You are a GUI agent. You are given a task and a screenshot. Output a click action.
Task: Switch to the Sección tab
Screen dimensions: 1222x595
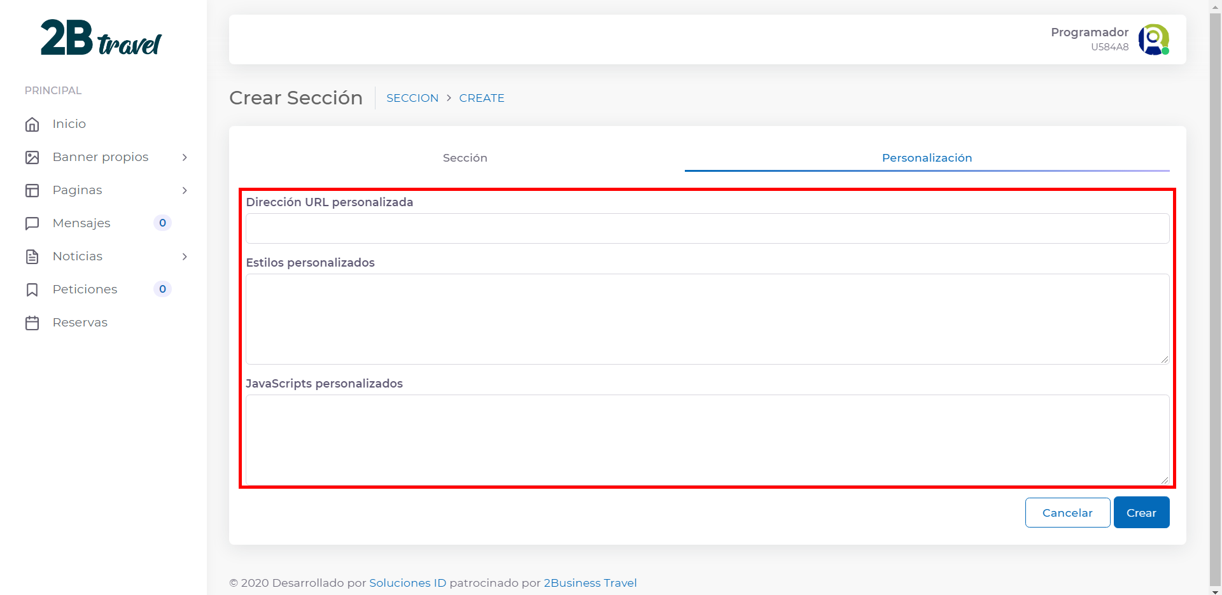click(465, 158)
